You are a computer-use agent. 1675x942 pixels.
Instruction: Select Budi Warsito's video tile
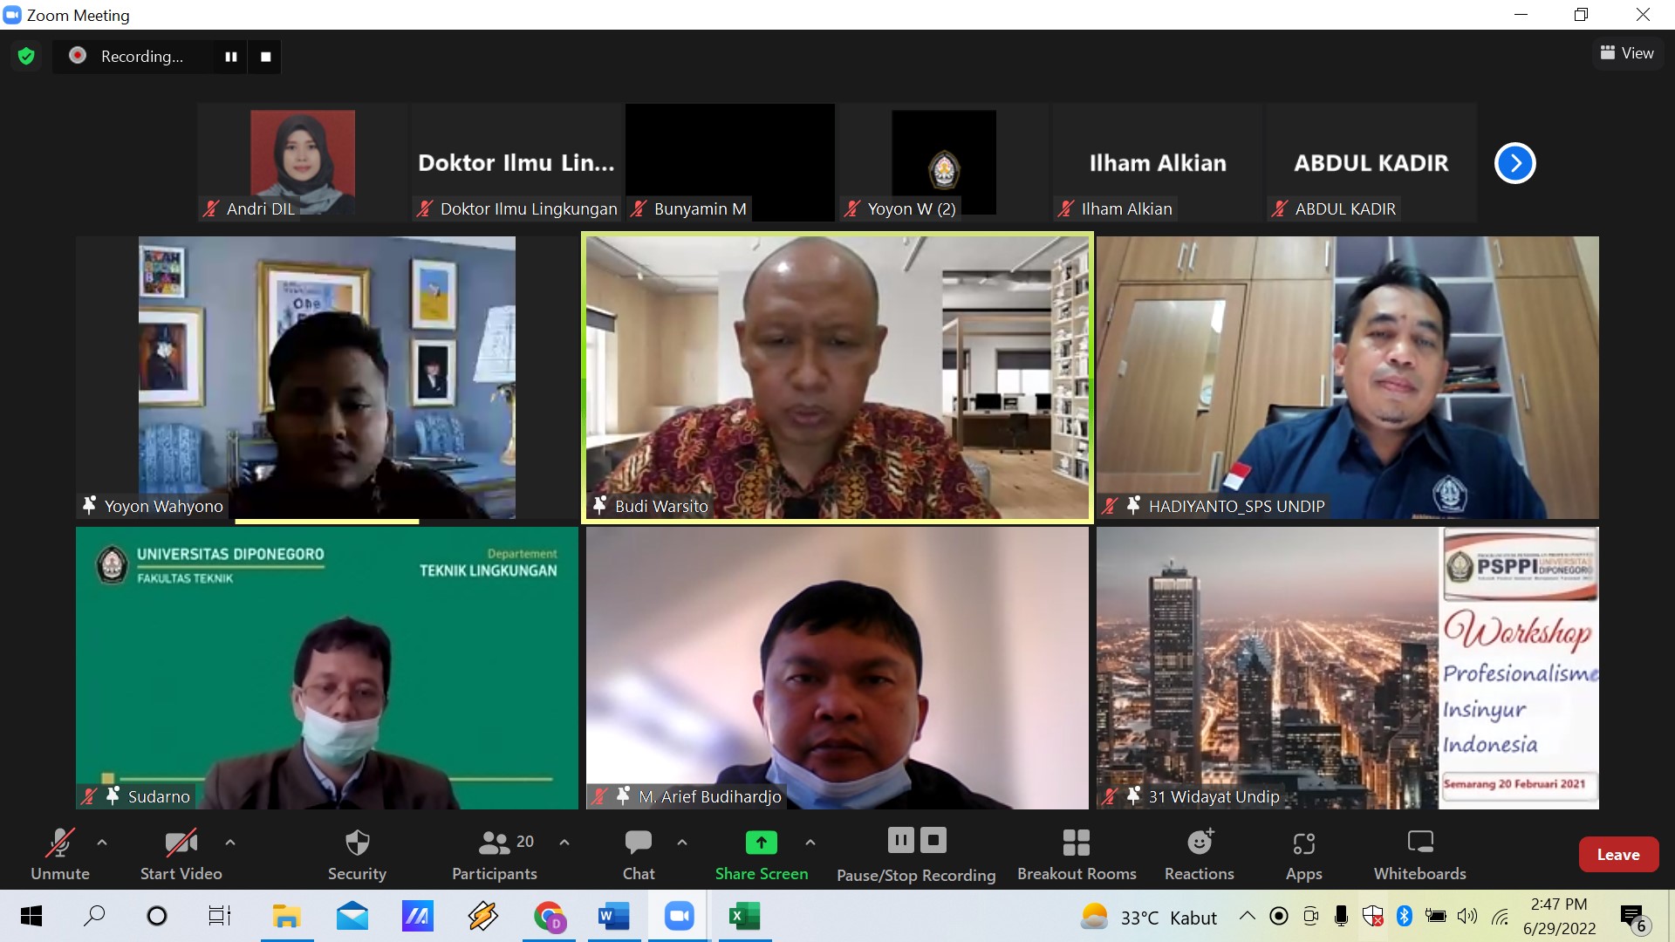pos(837,377)
